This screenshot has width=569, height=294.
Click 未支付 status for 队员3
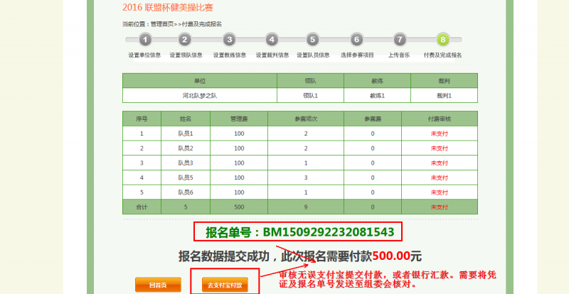click(439, 163)
